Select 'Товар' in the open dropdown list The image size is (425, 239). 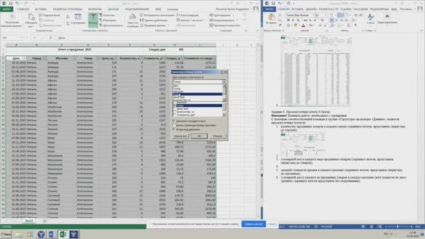click(x=198, y=94)
